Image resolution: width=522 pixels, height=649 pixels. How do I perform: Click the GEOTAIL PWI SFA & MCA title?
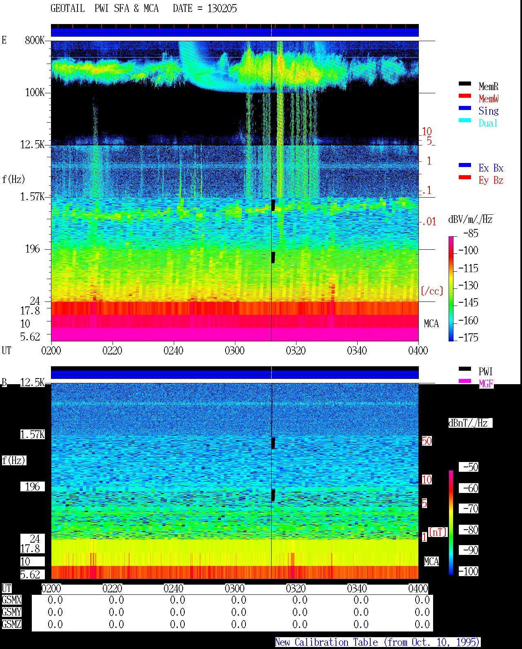pyautogui.click(x=104, y=9)
